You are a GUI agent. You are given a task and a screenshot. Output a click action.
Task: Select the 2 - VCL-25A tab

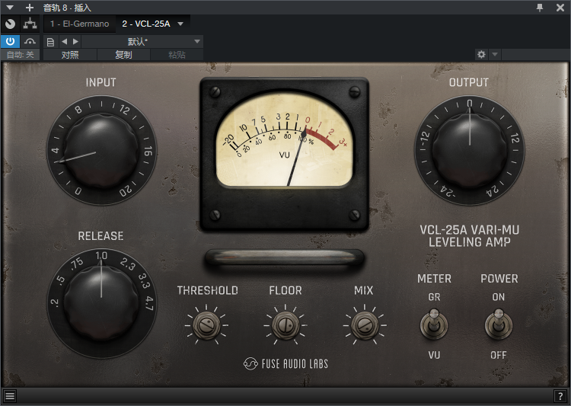click(x=146, y=24)
